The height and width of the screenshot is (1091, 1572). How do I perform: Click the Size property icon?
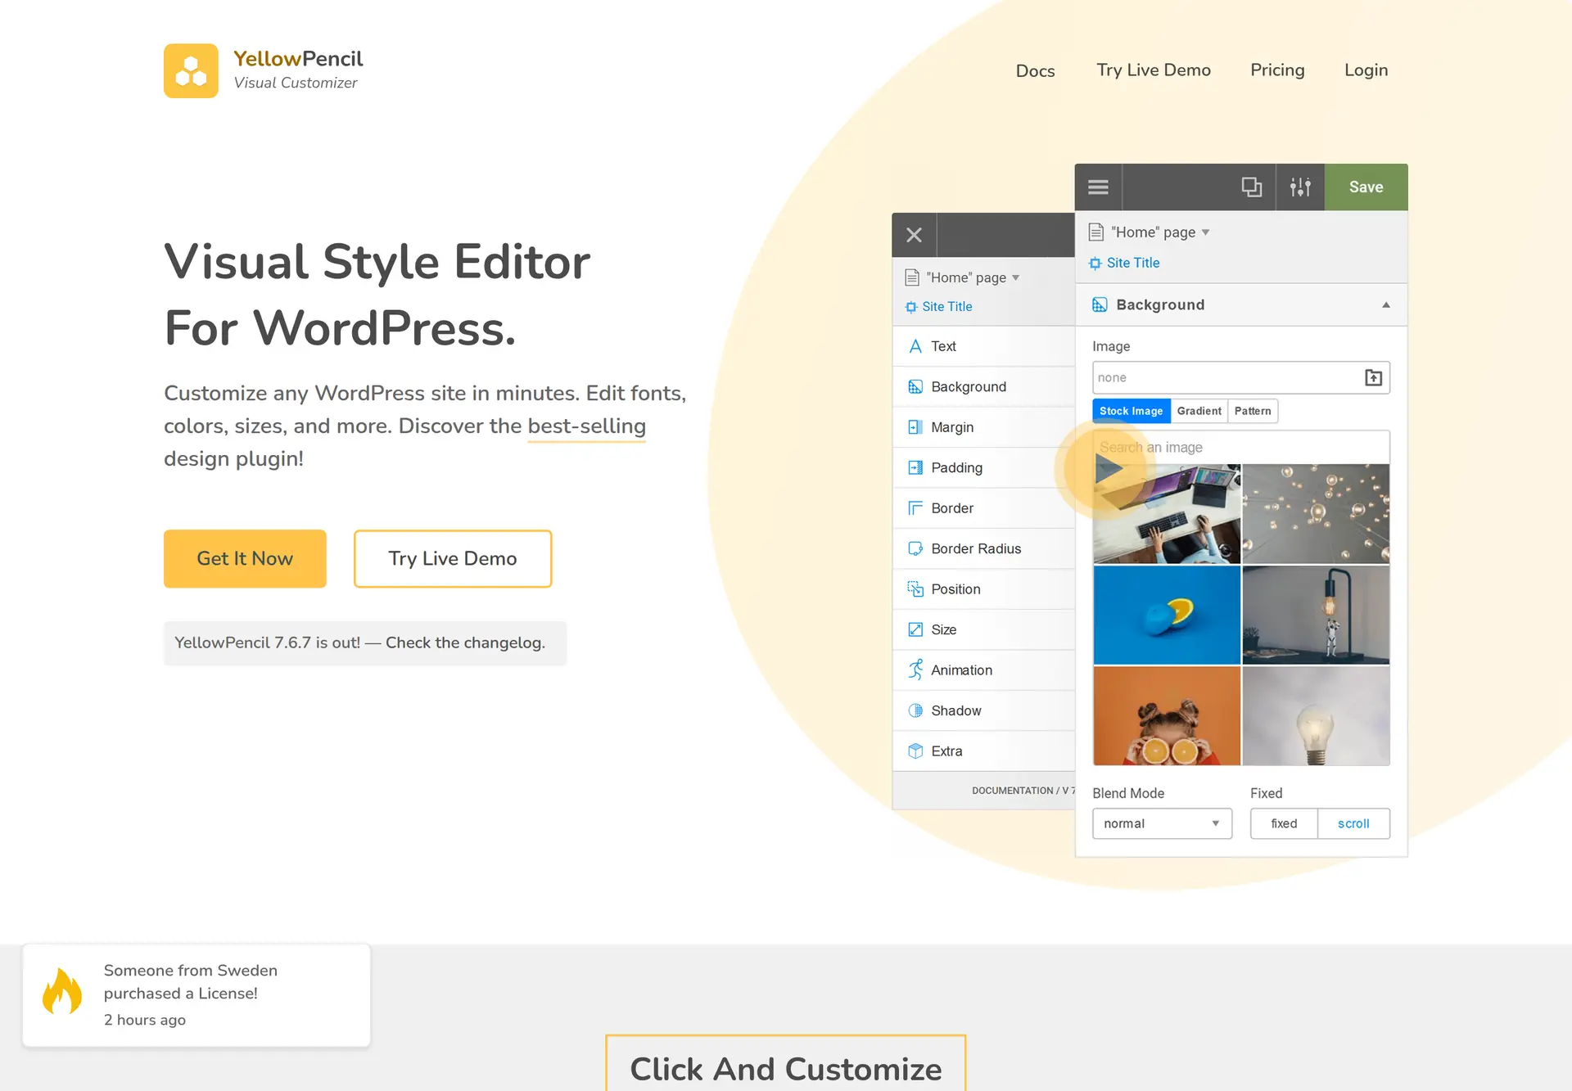click(915, 629)
